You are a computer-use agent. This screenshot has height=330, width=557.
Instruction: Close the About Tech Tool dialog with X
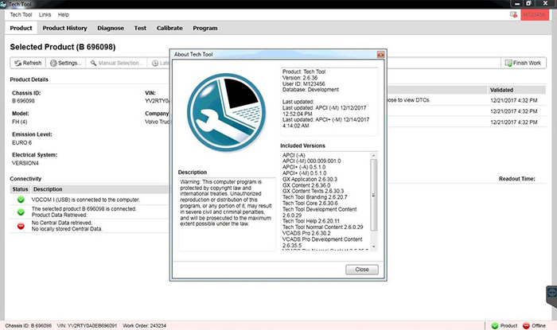point(380,54)
